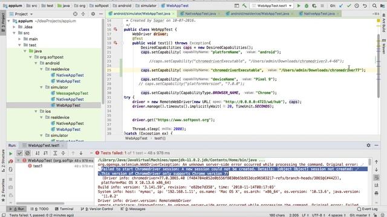Toggle Show Ignored tests filter
Image resolution: width=387 pixels, height=217 pixels.
[27, 153]
